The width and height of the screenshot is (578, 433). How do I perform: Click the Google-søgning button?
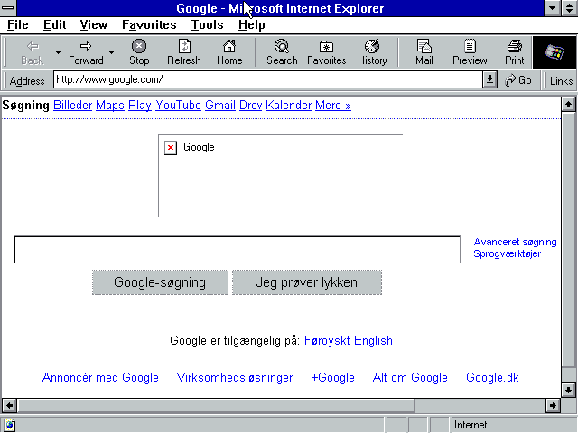160,282
